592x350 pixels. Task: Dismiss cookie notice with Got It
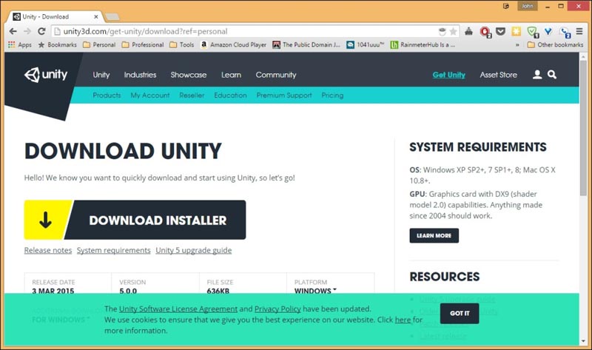pyautogui.click(x=460, y=313)
